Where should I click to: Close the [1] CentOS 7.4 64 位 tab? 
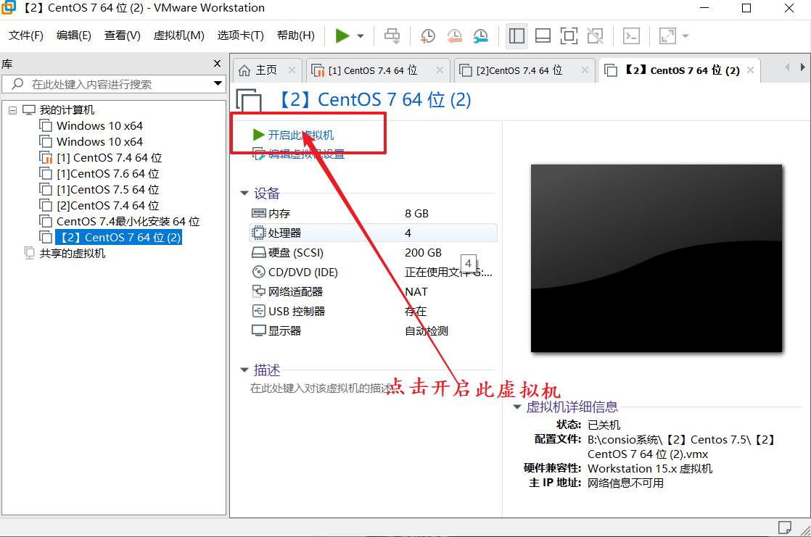[x=440, y=70]
